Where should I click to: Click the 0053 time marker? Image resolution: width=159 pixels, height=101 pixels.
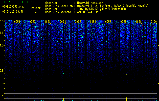(48, 22)
